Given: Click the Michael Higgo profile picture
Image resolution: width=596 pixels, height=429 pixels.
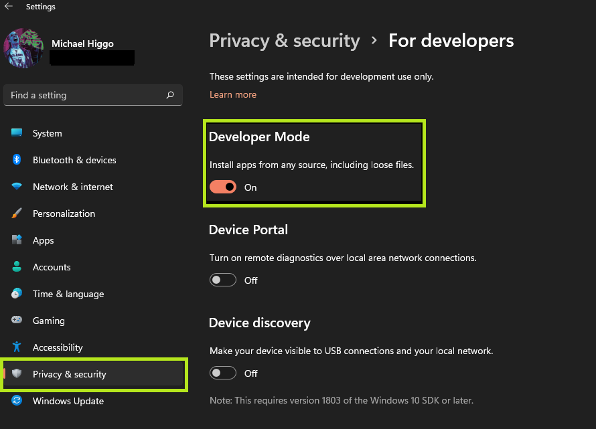Looking at the screenshot, I should tap(24, 49).
